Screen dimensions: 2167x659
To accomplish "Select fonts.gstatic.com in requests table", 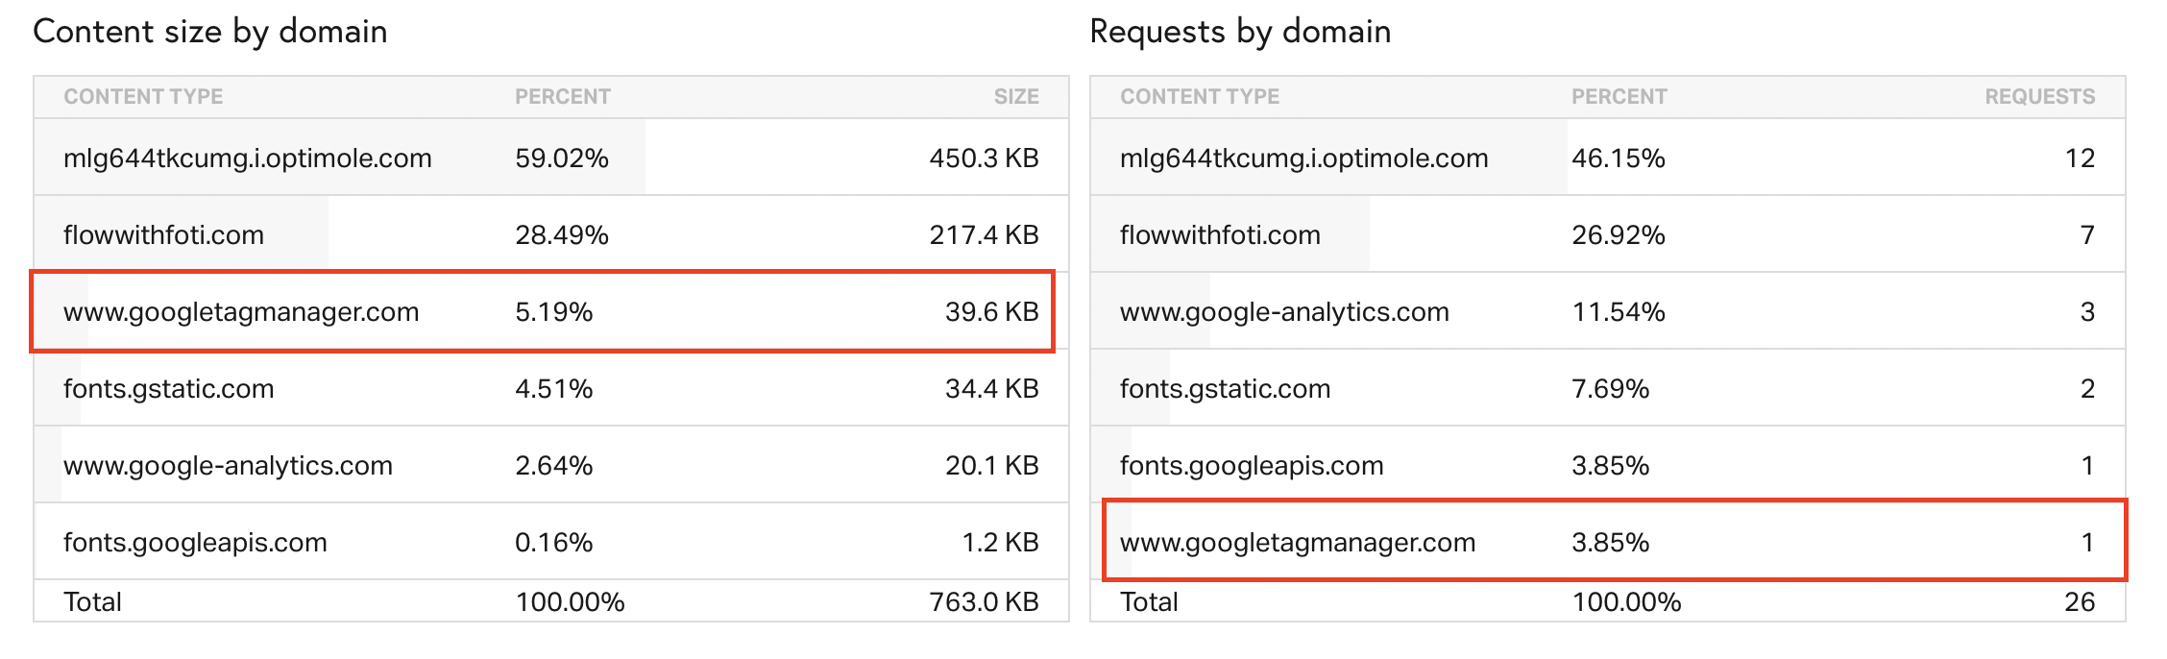I will (x=1226, y=389).
